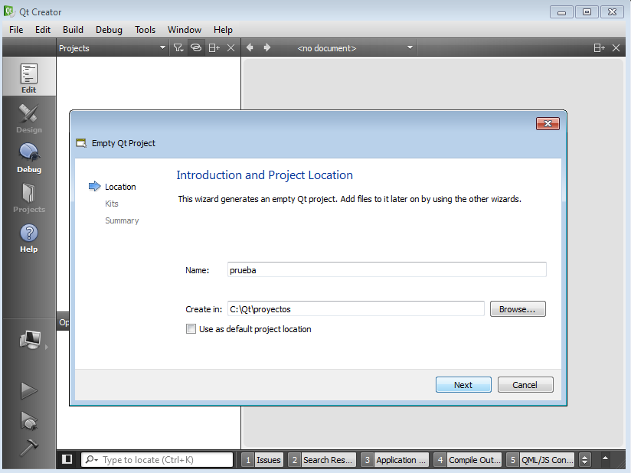
Task: Click the Qt Creator title logo
Action: 9,11
